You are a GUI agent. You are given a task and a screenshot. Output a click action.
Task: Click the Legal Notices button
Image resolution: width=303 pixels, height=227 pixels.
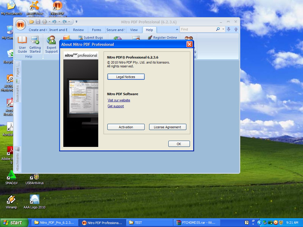click(x=126, y=77)
